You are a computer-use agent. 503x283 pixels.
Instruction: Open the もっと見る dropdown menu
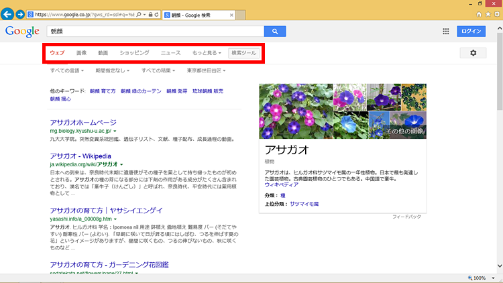click(206, 52)
